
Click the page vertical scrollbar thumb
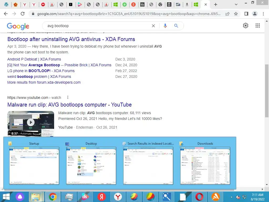(267, 91)
